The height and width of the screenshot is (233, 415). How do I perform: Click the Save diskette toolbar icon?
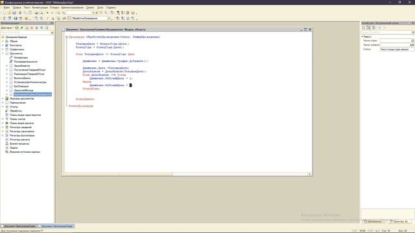tap(14, 13)
